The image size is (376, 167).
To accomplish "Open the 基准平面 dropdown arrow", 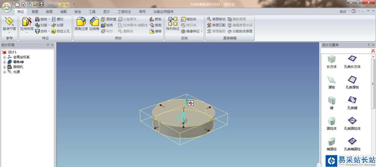I will pos(9,33).
